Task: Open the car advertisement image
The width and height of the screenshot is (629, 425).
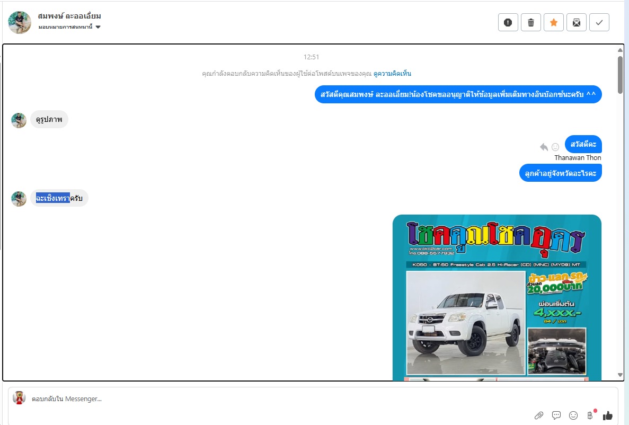Action: tap(497, 297)
